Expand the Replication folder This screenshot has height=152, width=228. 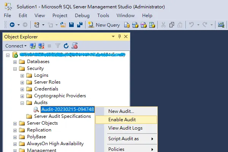click(x=15, y=130)
